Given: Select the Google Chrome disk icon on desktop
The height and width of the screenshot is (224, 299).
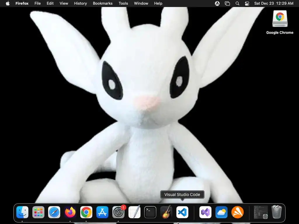Looking at the screenshot, I should [x=280, y=19].
